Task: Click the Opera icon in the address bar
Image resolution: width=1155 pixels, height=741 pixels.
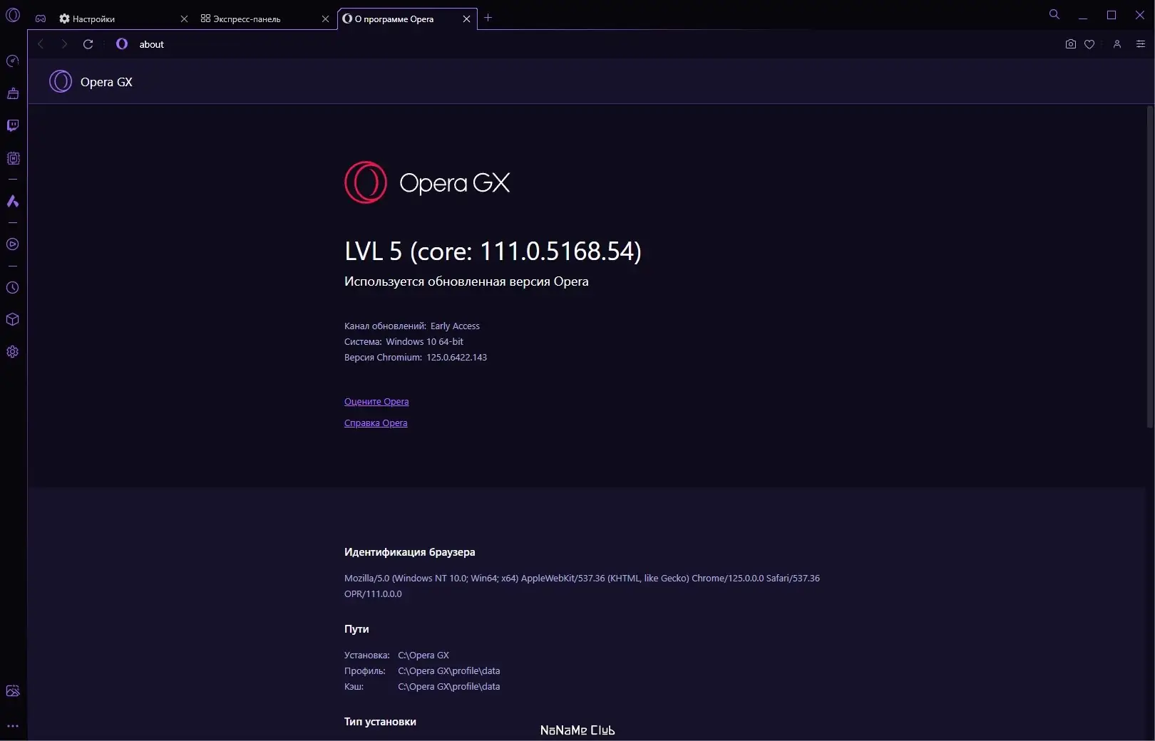Action: click(x=122, y=44)
